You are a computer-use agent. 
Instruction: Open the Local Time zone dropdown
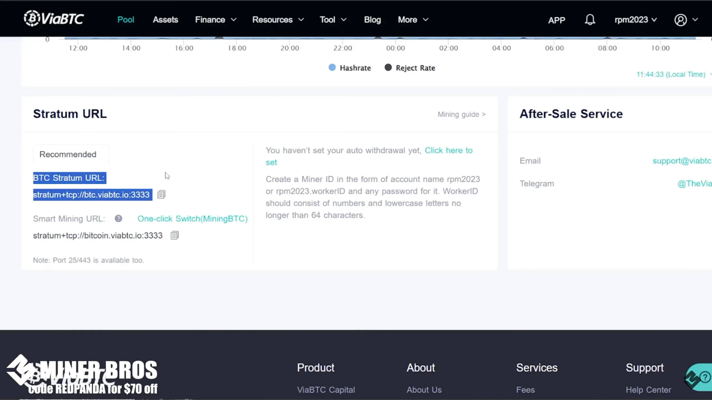[x=674, y=74]
